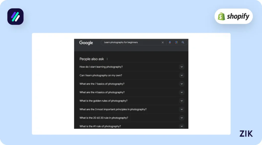This screenshot has width=262, height=145.
Task: Start voice search with the microphone icon
Action: 170,43
